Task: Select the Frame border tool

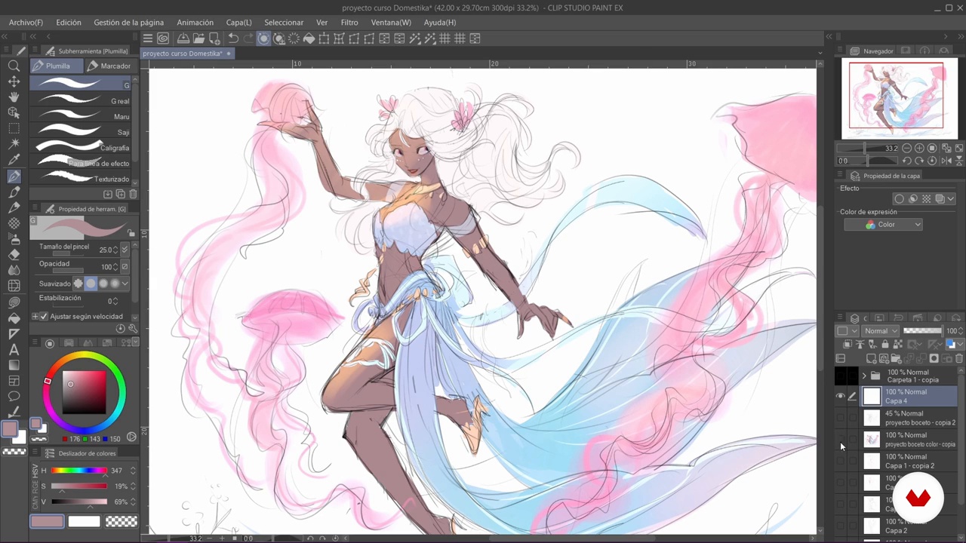Action: [x=14, y=381]
